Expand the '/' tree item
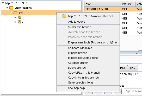 coord(15,22)
